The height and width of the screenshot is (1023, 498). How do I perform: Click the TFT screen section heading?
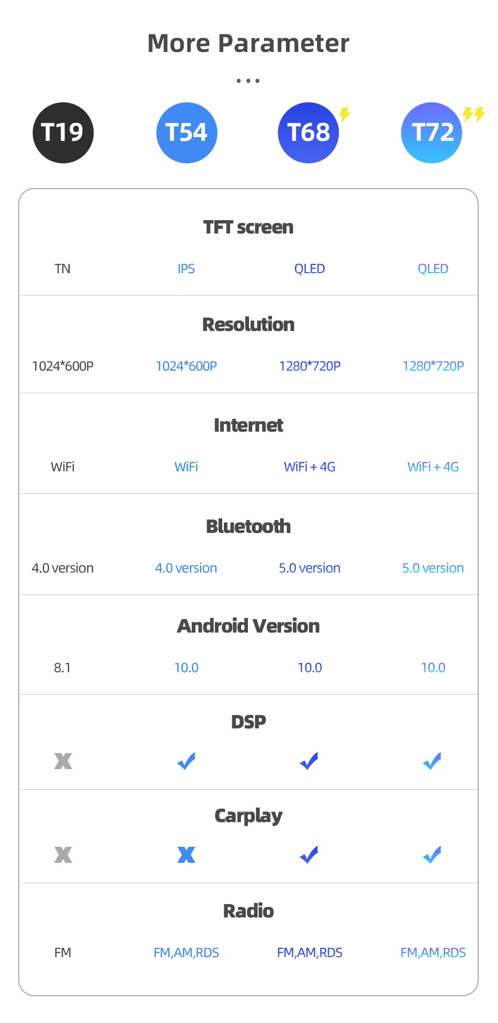click(x=248, y=227)
